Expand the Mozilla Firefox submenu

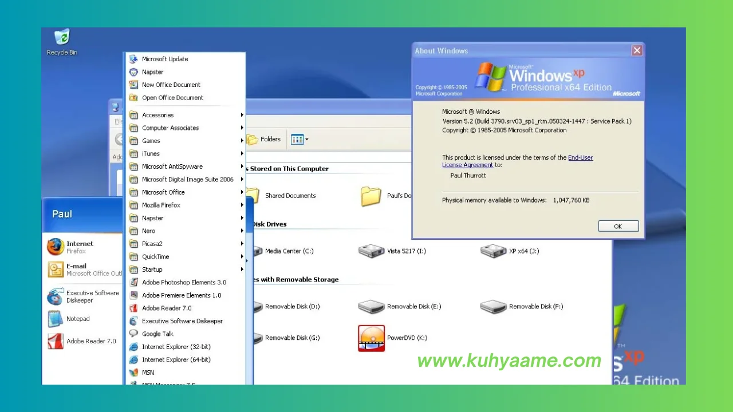tap(186, 205)
